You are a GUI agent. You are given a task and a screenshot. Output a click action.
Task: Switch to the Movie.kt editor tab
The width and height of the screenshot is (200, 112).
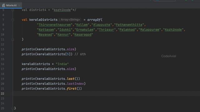pyautogui.click(x=11, y=5)
